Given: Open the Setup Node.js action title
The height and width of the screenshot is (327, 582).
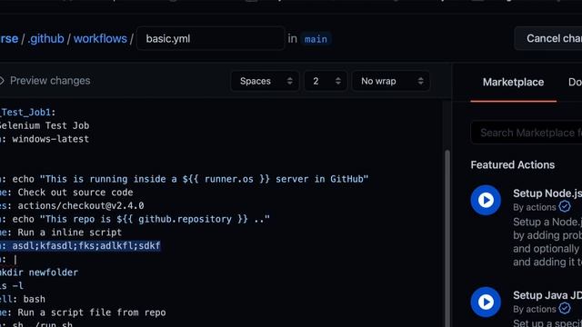Looking at the screenshot, I should [x=547, y=193].
